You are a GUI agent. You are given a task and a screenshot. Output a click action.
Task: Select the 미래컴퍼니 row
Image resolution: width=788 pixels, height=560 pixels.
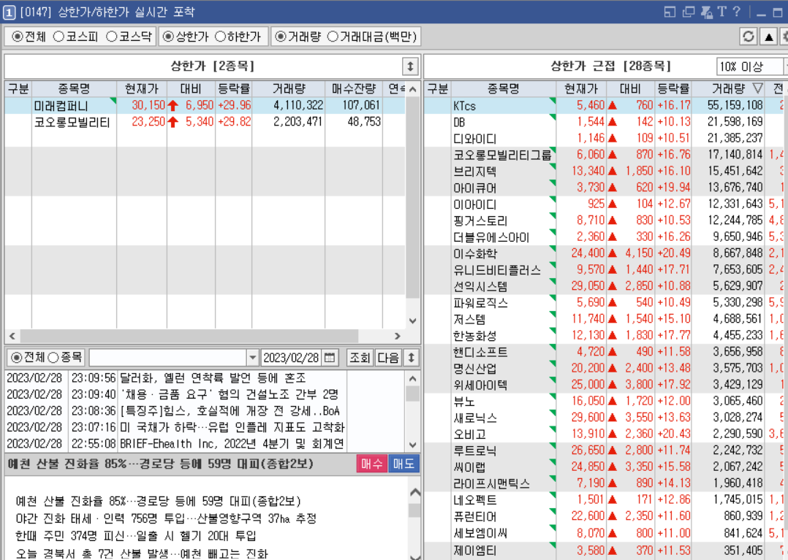(205, 105)
